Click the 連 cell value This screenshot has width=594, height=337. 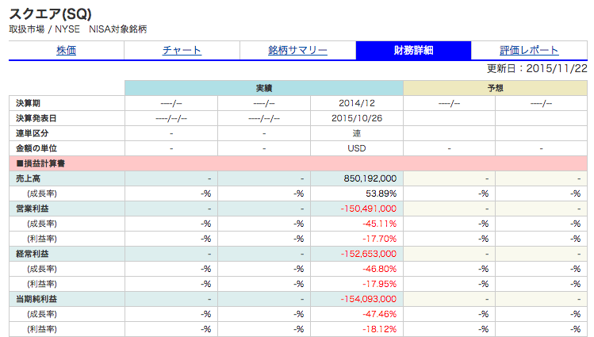[356, 134]
